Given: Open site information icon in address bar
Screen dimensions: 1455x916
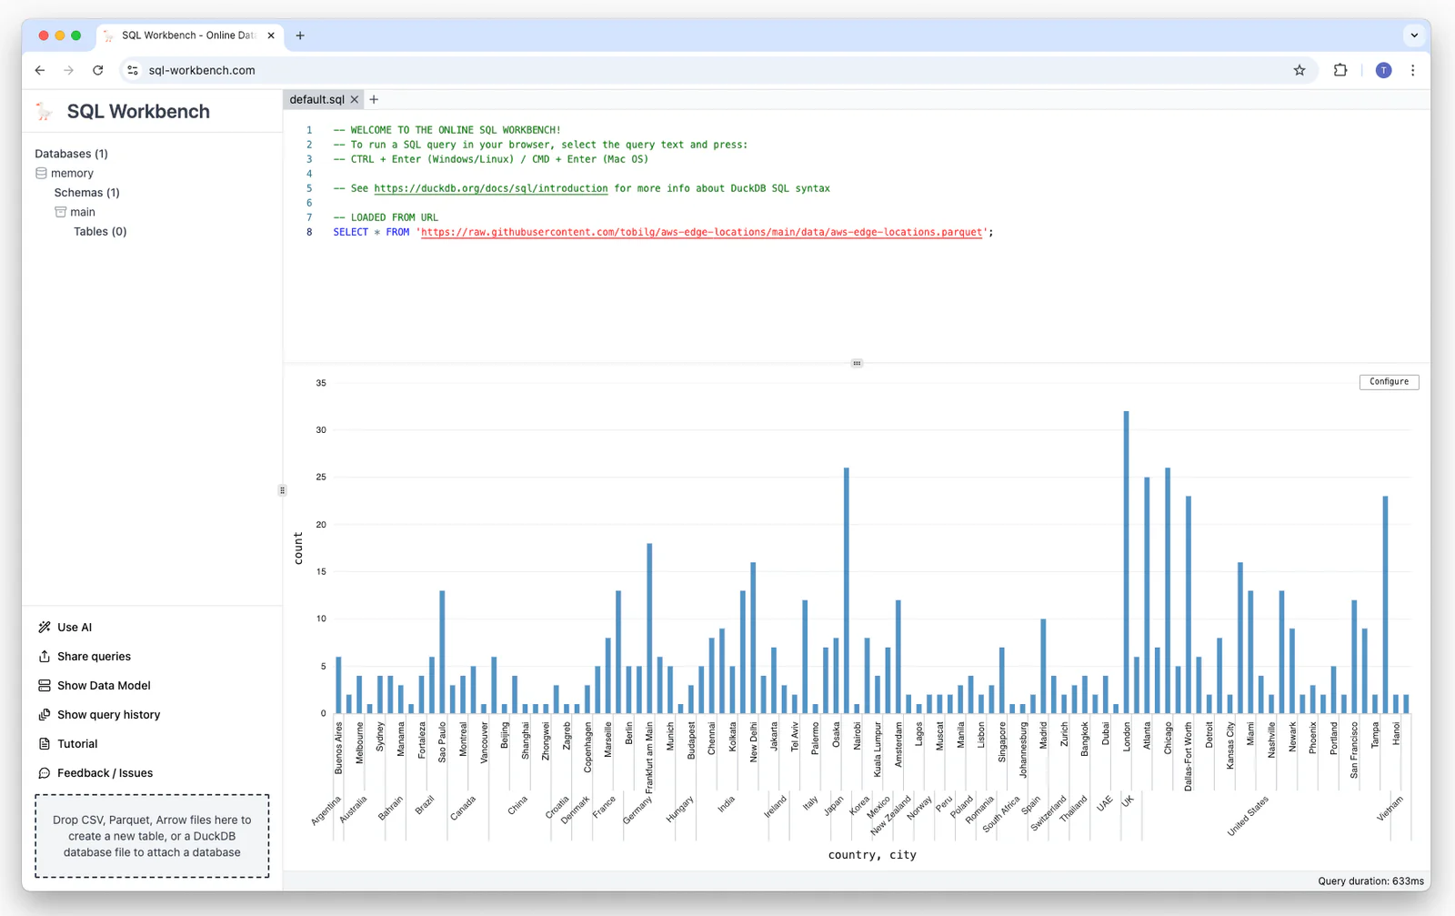Looking at the screenshot, I should pyautogui.click(x=133, y=70).
